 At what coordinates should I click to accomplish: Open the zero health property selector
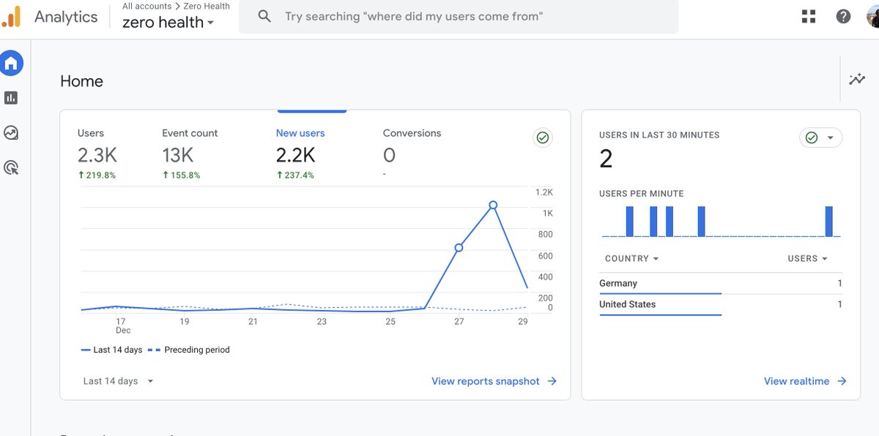(168, 22)
